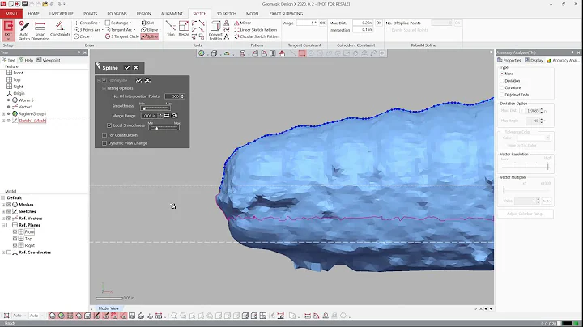The width and height of the screenshot is (583, 327).
Task: Open the Help tab in tree panel
Action: coord(27,60)
